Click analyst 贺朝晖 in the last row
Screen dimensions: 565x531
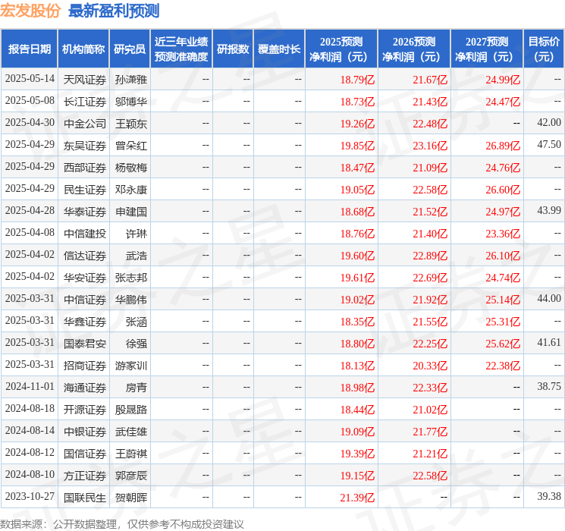[x=131, y=498]
